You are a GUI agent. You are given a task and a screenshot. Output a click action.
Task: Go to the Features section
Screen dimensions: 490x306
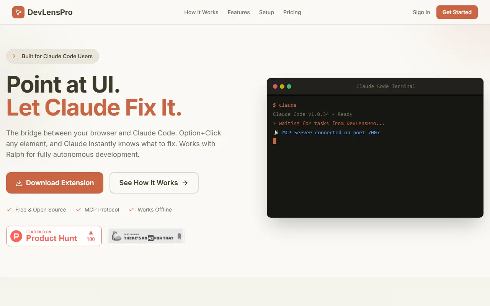pyautogui.click(x=239, y=12)
